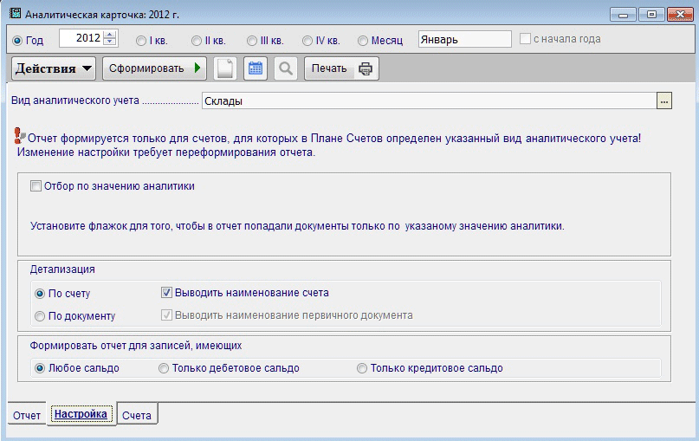Maximize the Аналитическая карточка window
Screen dimensions: 699x441
pos(651,15)
